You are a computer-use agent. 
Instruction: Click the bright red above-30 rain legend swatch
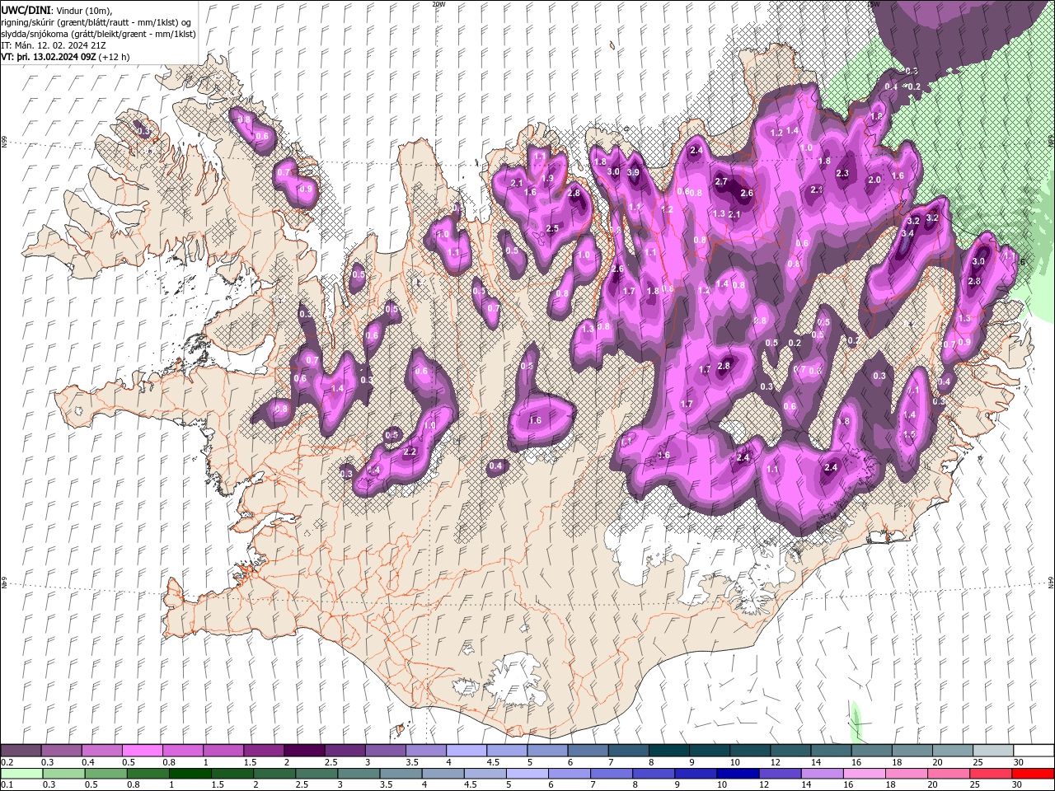(1033, 774)
